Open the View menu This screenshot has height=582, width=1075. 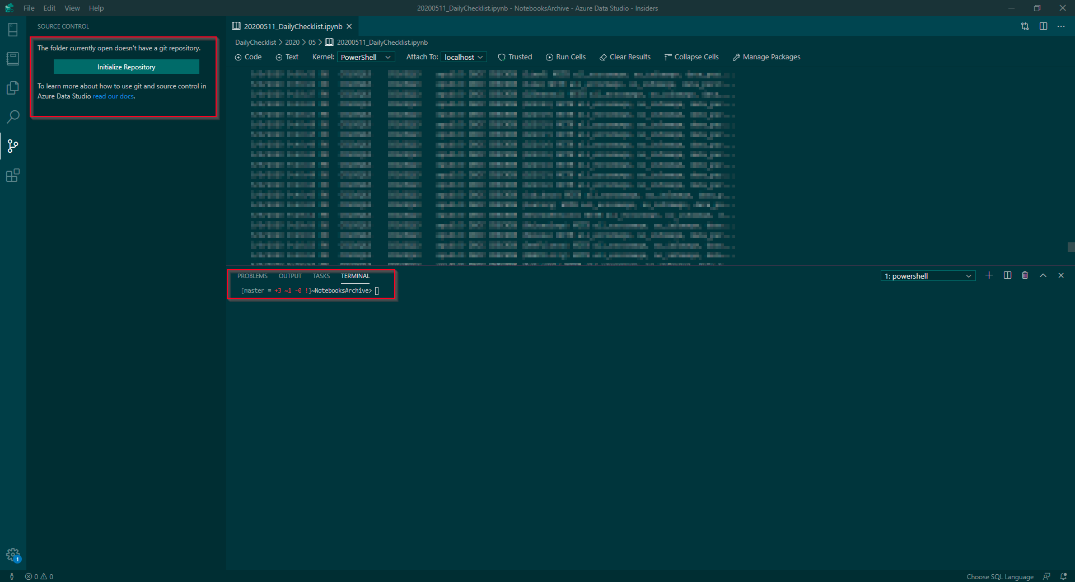[x=72, y=8]
